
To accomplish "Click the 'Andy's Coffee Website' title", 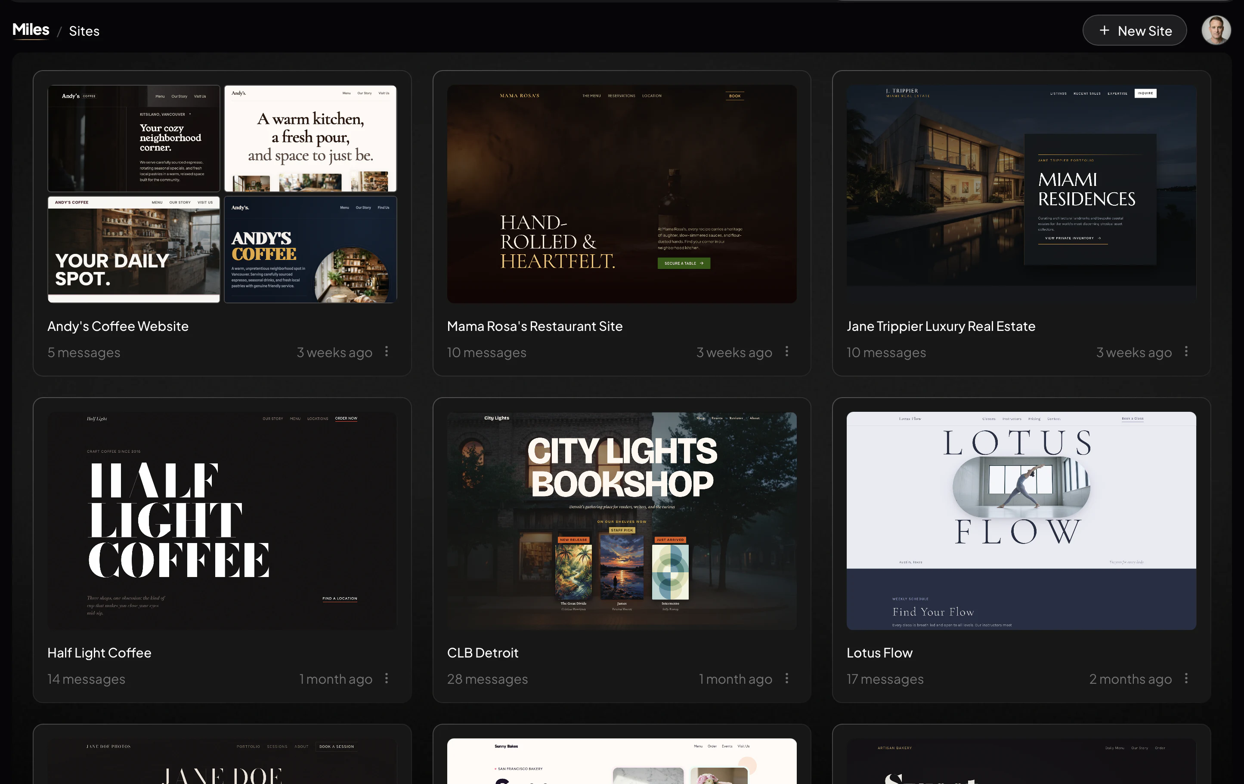I will pos(118,327).
